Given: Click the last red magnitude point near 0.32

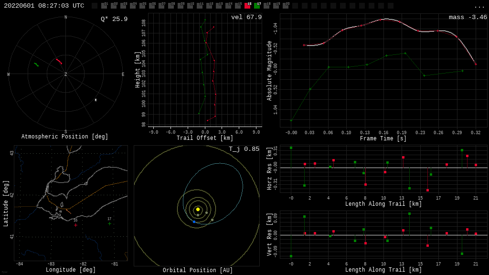Looking at the screenshot, I should pos(476,64).
